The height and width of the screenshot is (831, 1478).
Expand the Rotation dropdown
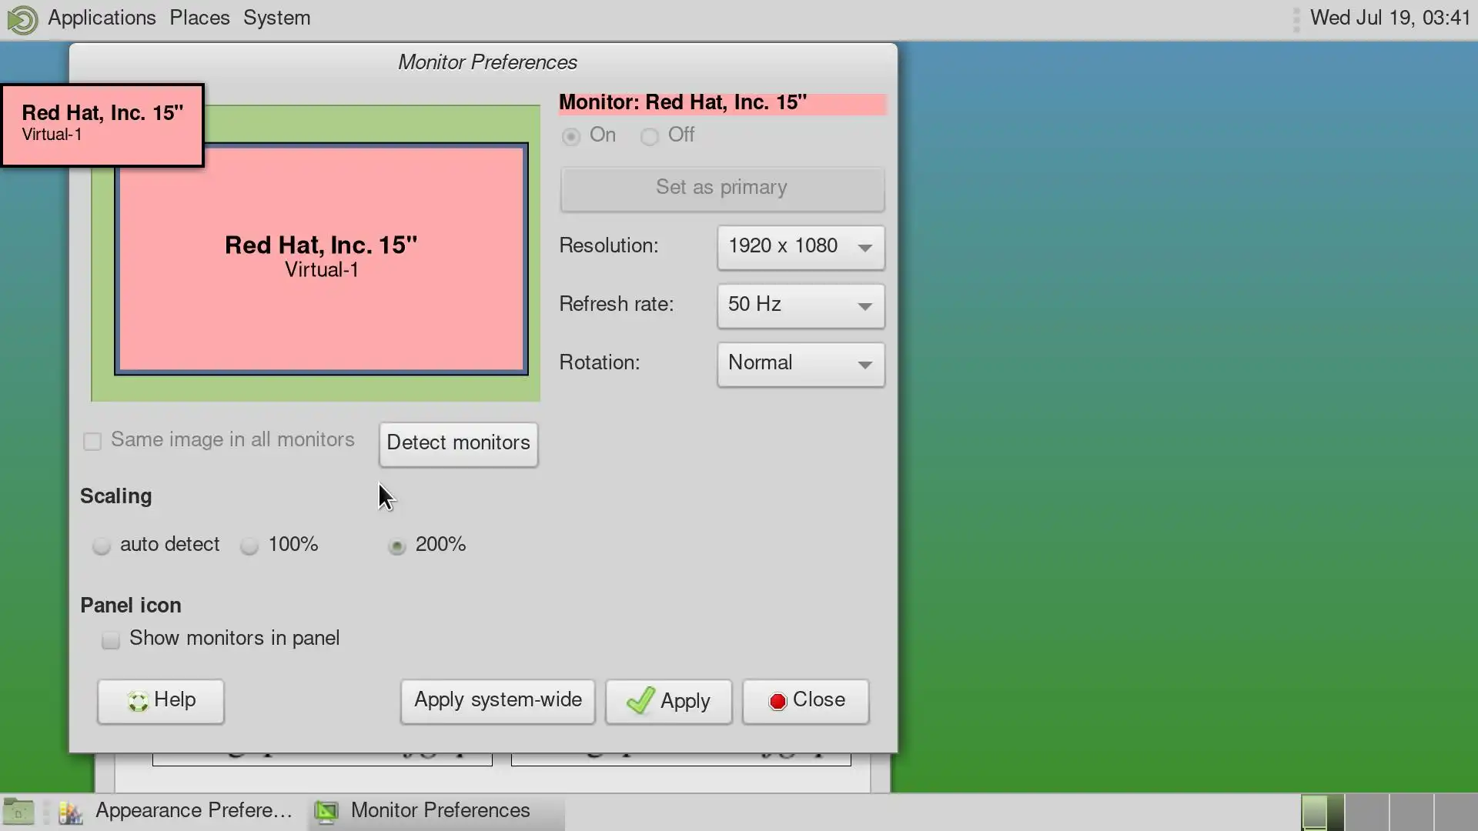pos(801,364)
